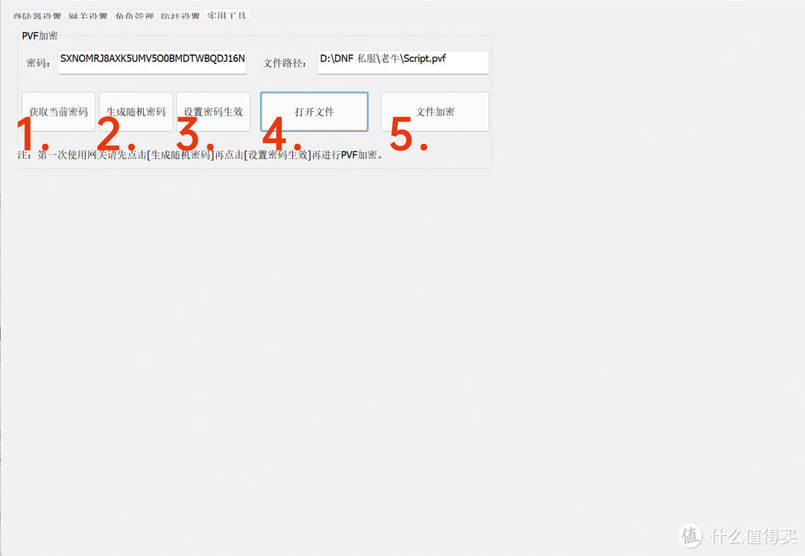Generate a password with 生成随机密码
This screenshot has height=556, width=805.
pos(136,111)
